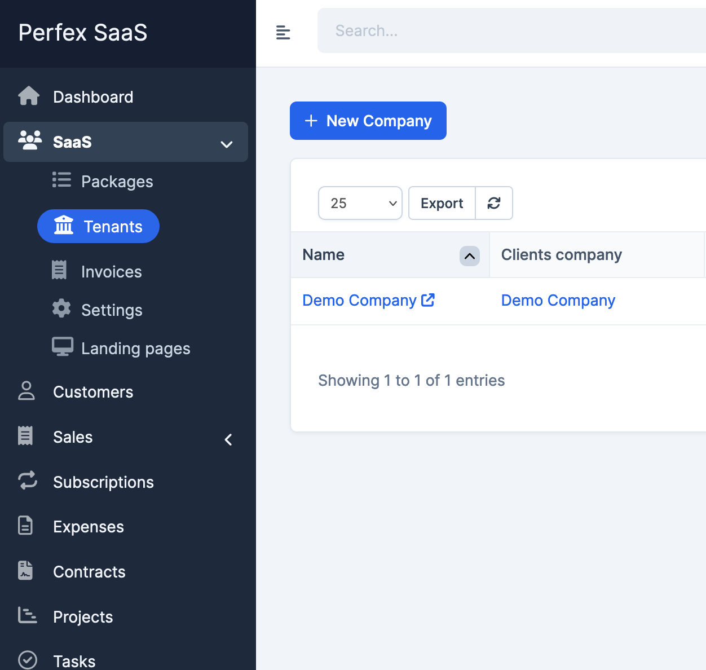706x670 pixels.
Task: Open Demo Company link in Name column
Action: click(359, 301)
